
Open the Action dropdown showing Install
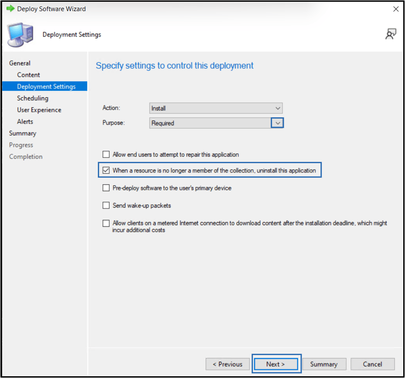point(216,108)
